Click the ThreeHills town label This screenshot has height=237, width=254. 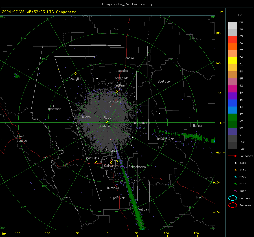tap(142, 123)
